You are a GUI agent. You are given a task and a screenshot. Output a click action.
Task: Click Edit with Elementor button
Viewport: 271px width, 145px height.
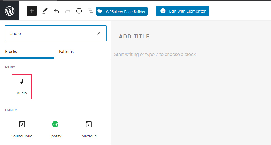coord(183,11)
